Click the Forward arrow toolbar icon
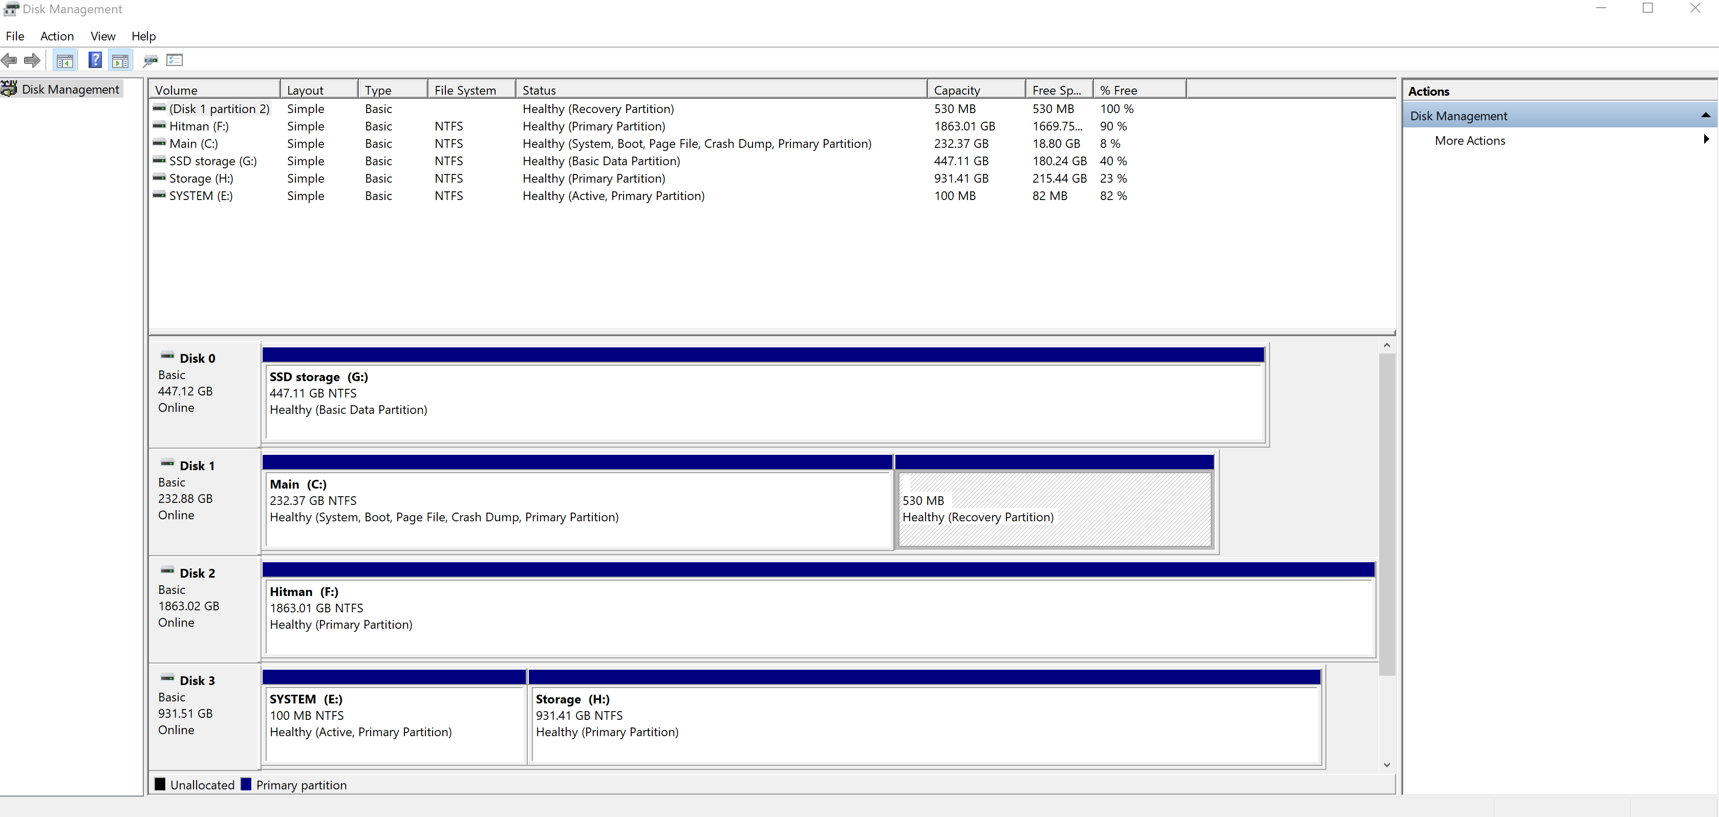Viewport: 1719px width, 817px height. 31,61
